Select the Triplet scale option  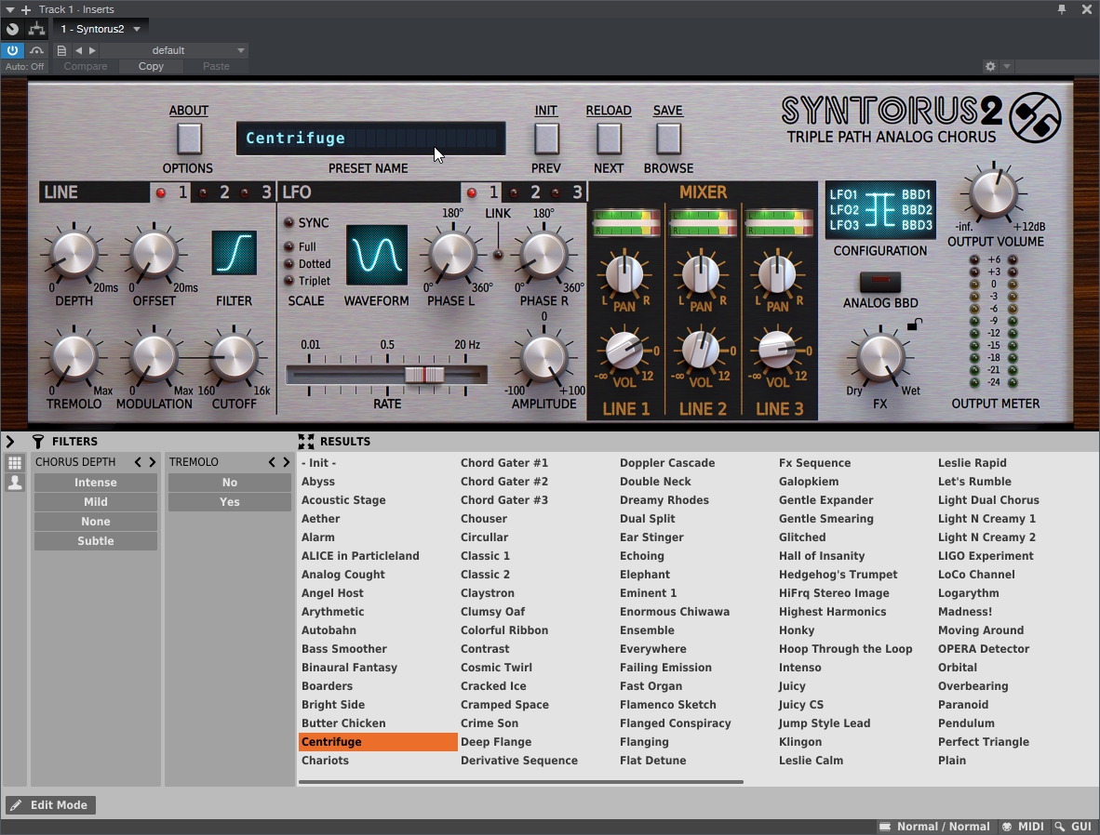(289, 281)
